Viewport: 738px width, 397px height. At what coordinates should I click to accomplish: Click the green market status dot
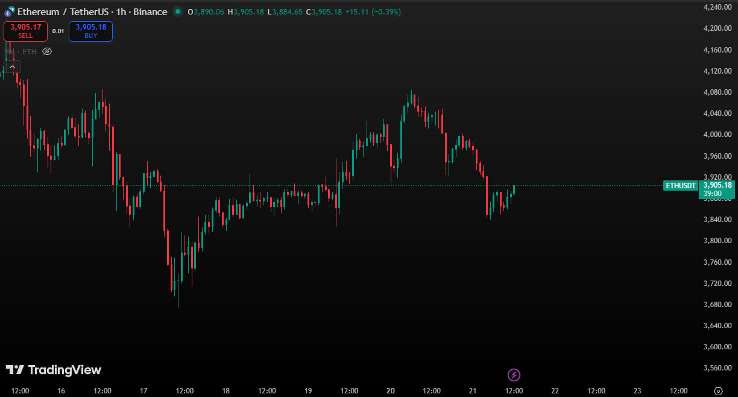177,12
